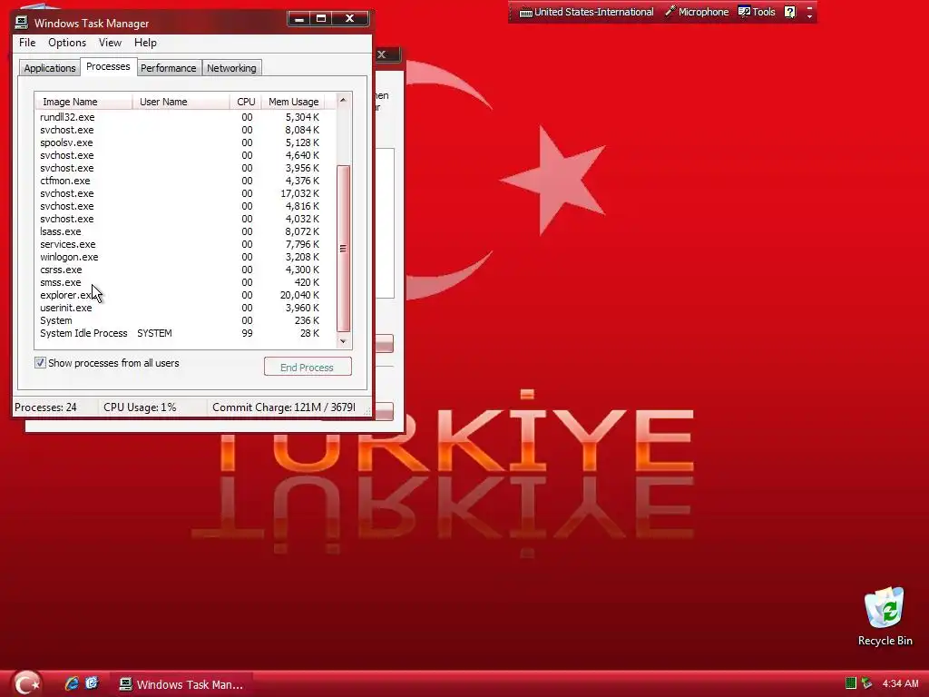Image resolution: width=929 pixels, height=697 pixels.
Task: Click the 4:34 AM clock
Action: click(x=901, y=683)
